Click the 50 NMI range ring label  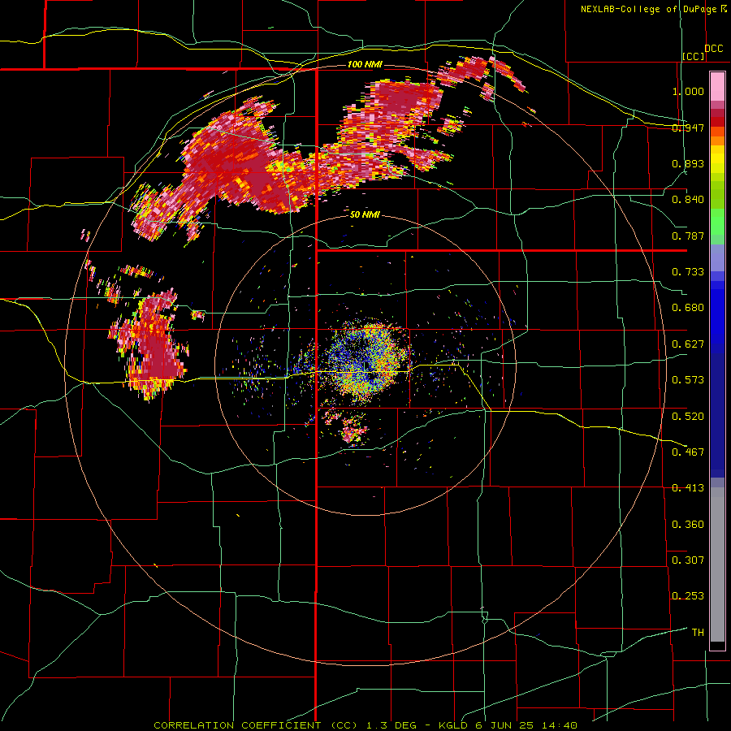365,214
